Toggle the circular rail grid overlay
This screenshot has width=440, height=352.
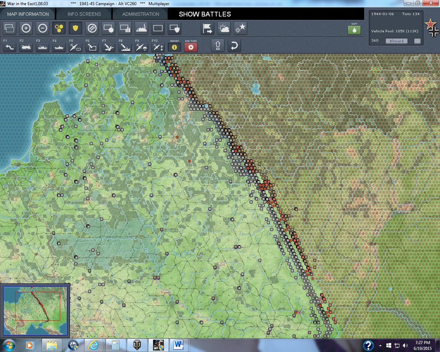point(92,28)
